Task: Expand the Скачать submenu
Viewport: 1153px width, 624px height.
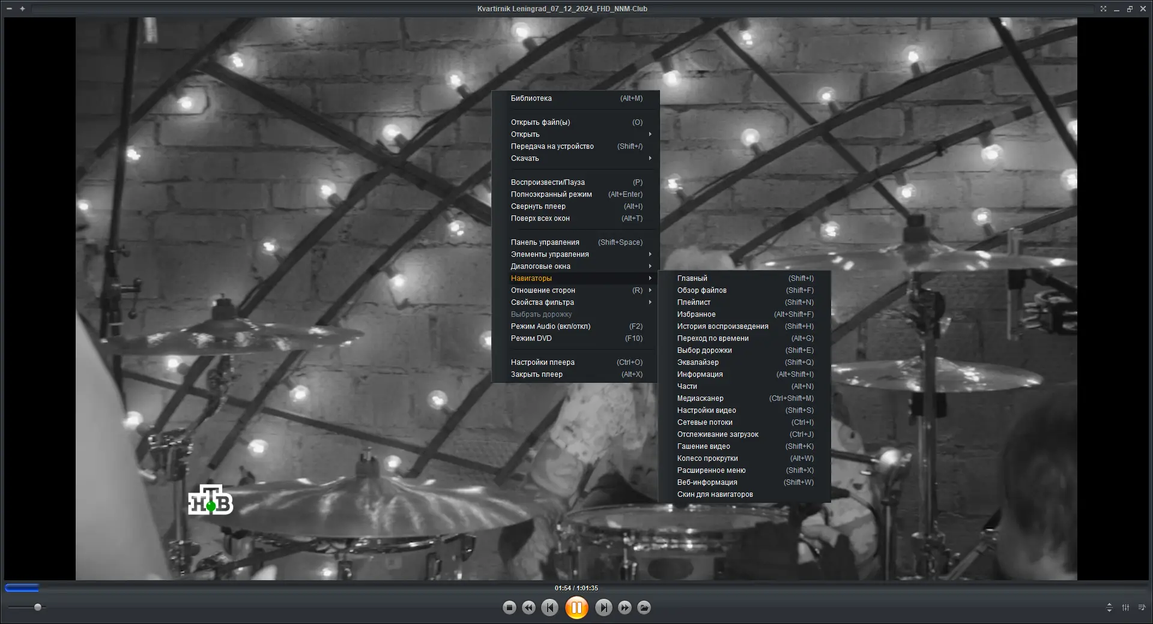Action: (576, 158)
